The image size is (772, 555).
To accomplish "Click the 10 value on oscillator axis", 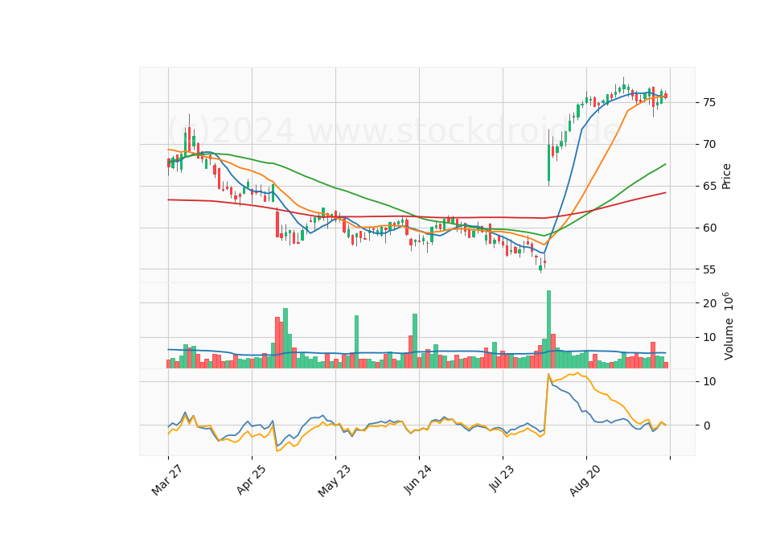I will tap(709, 381).
